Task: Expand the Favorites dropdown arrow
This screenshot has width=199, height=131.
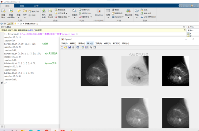Action: [75, 17]
